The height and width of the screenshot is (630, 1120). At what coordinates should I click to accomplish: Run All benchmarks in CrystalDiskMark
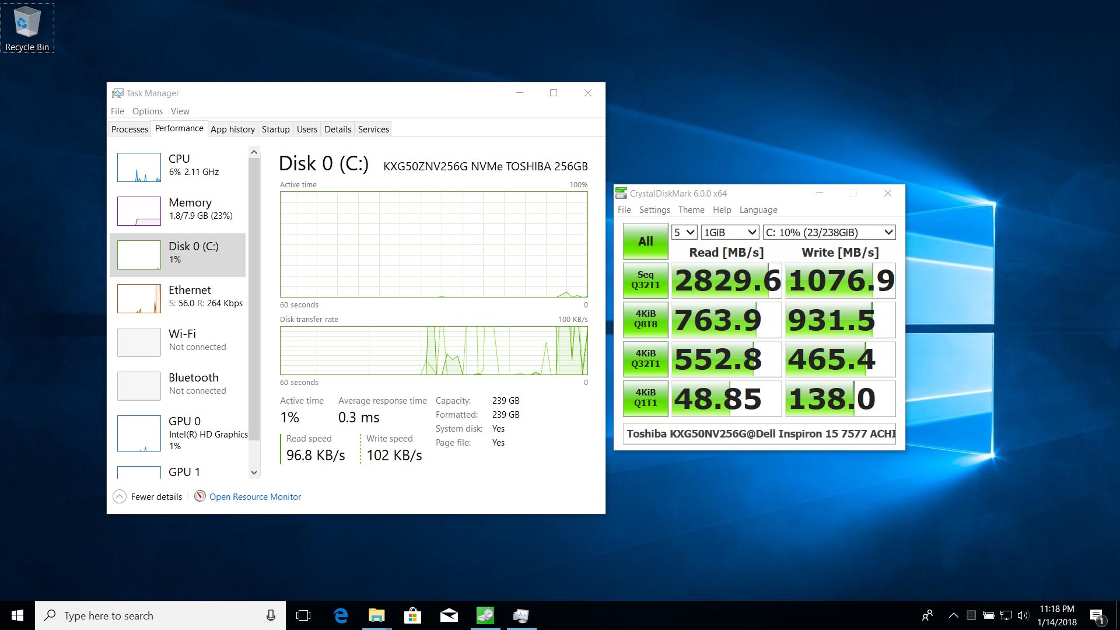click(646, 241)
